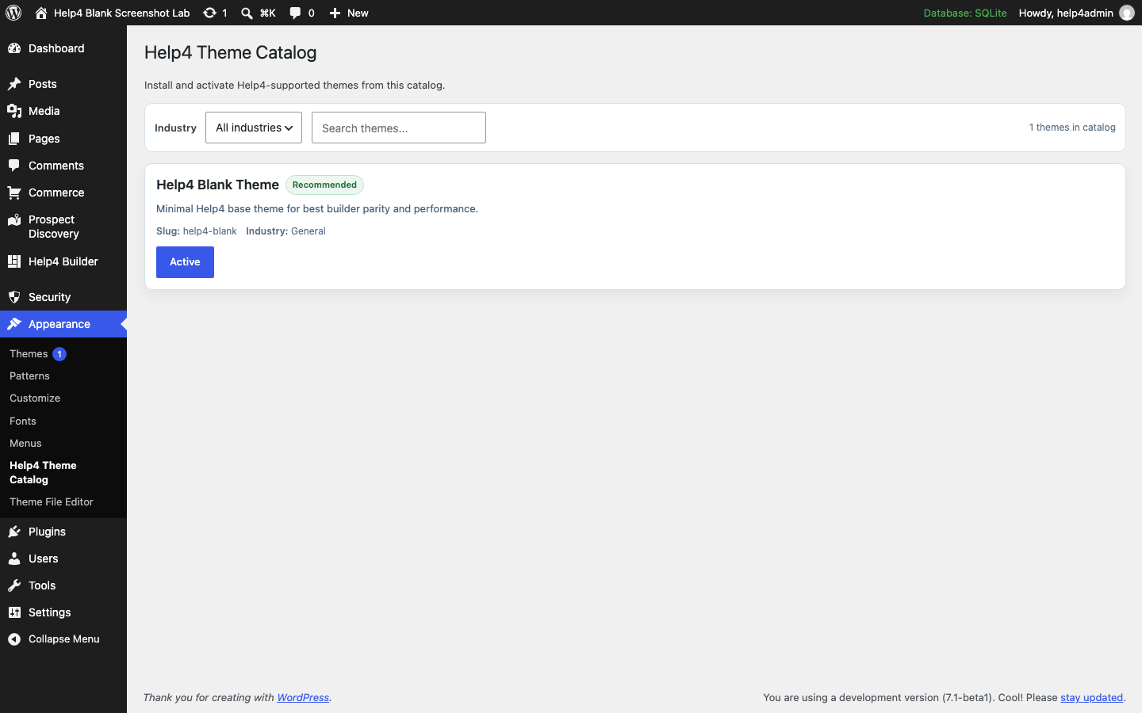Open the Security menu item

[x=63, y=297]
